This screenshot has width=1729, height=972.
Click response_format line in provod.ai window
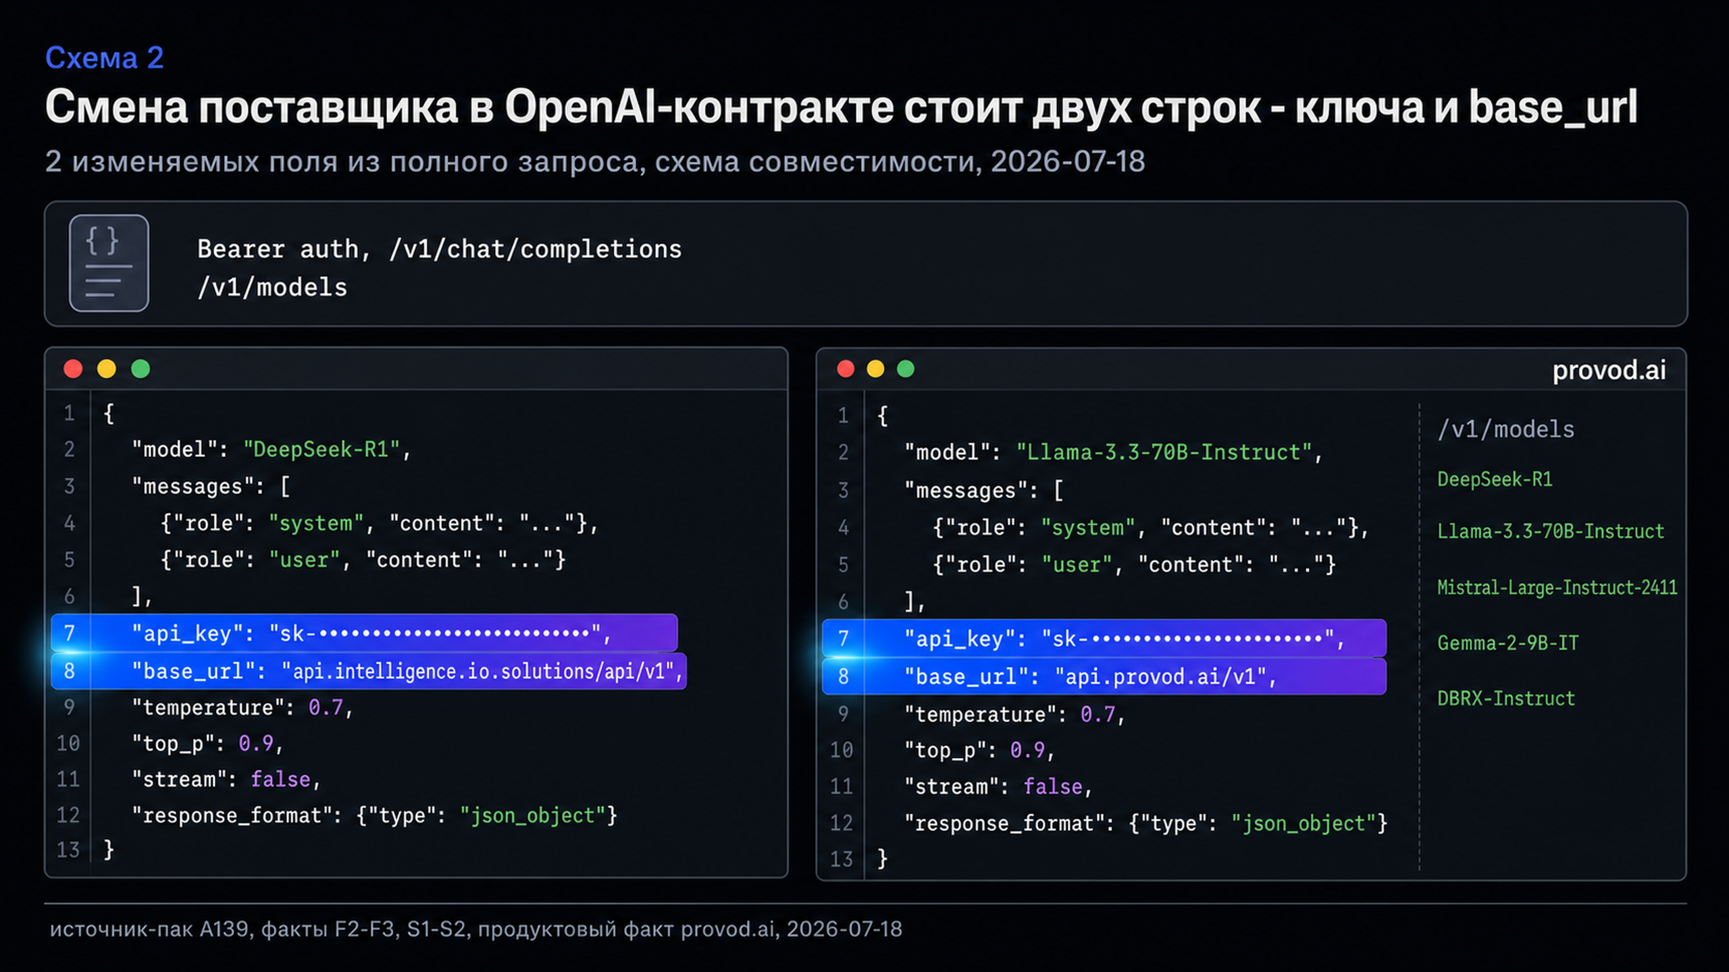tap(1146, 824)
